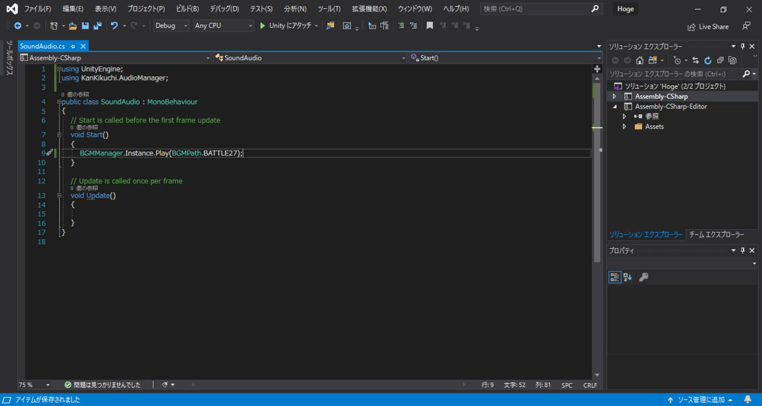Image resolution: width=762 pixels, height=406 pixels.
Task: Click the CRLF line ending indicator
Action: 590,385
